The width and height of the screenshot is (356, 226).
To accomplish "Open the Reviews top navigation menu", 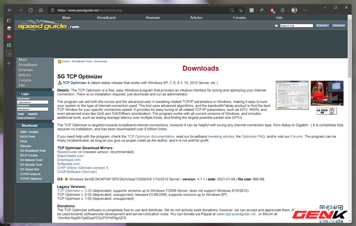I will click(153, 18).
